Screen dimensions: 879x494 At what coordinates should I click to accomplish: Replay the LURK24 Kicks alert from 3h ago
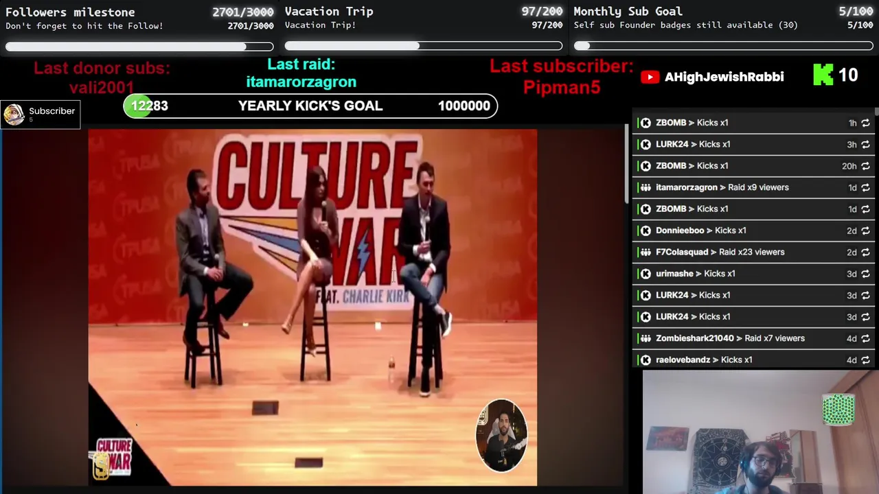click(865, 144)
